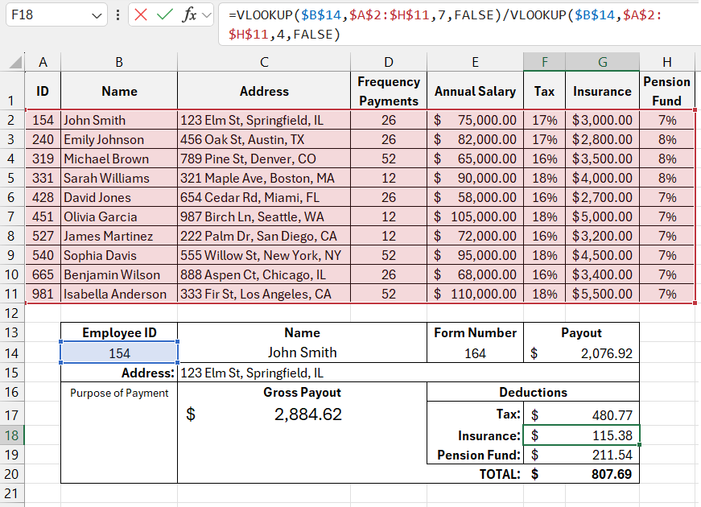Click the Employee ID cell containing 154
The width and height of the screenshot is (701, 507).
[119, 352]
